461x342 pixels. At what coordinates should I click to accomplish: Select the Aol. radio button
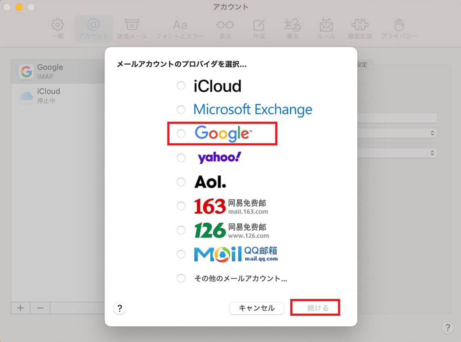(x=181, y=182)
